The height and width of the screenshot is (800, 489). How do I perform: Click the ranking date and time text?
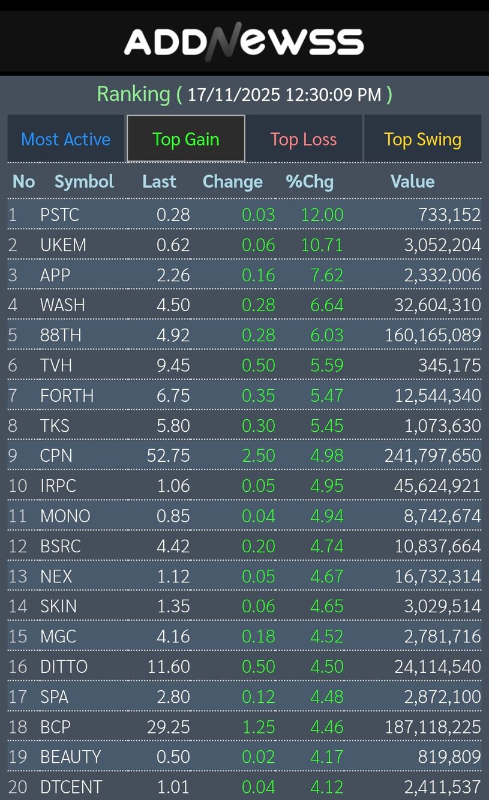284,95
